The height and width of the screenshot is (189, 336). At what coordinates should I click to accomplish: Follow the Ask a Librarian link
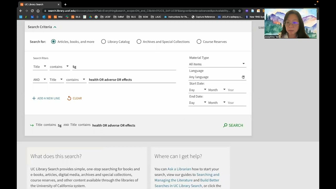[x=179, y=169]
